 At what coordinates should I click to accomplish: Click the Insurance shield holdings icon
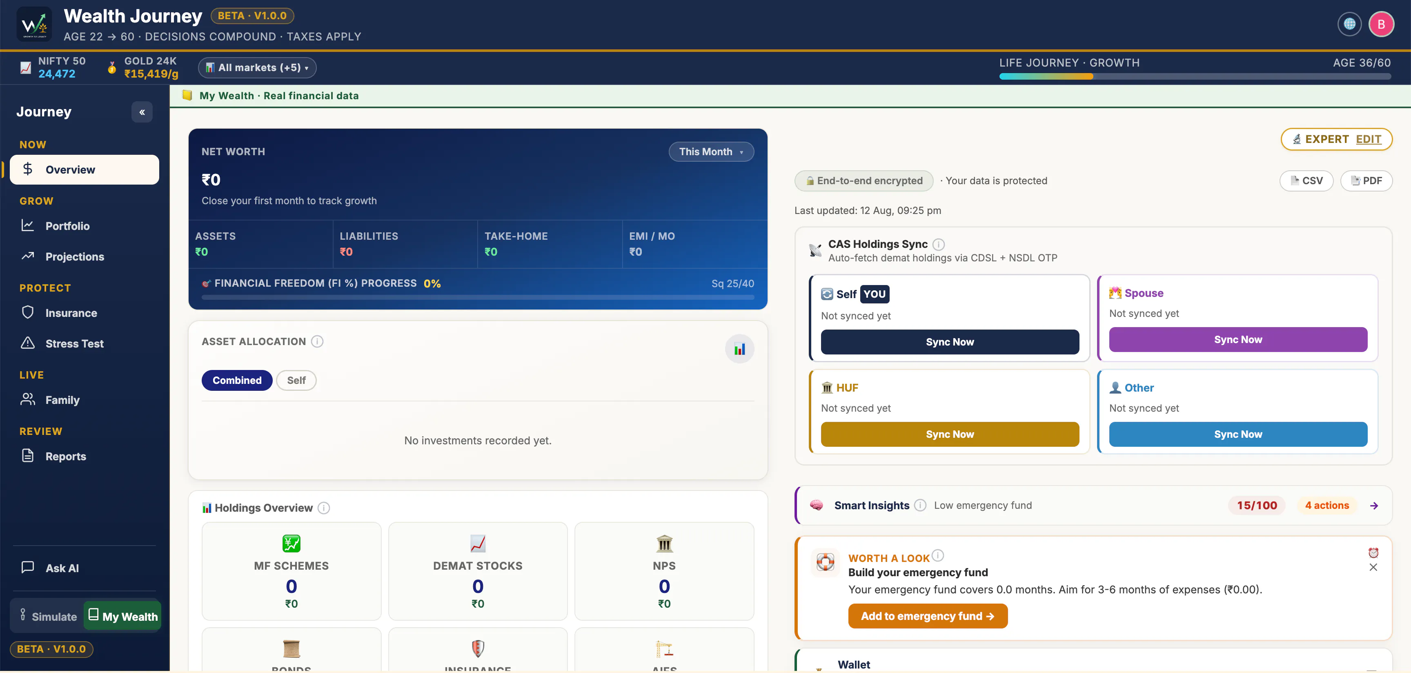click(478, 648)
